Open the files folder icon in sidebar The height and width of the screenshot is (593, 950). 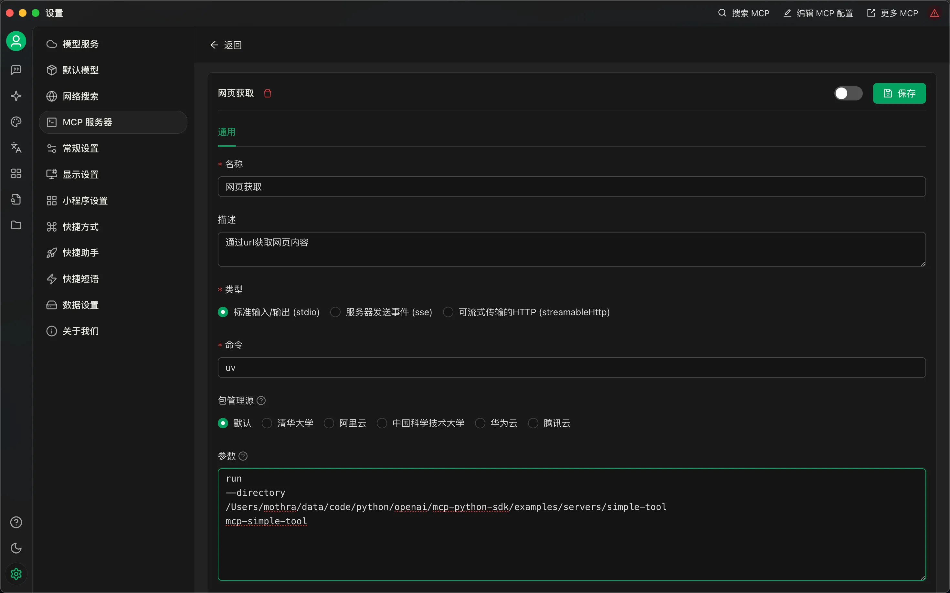tap(16, 225)
